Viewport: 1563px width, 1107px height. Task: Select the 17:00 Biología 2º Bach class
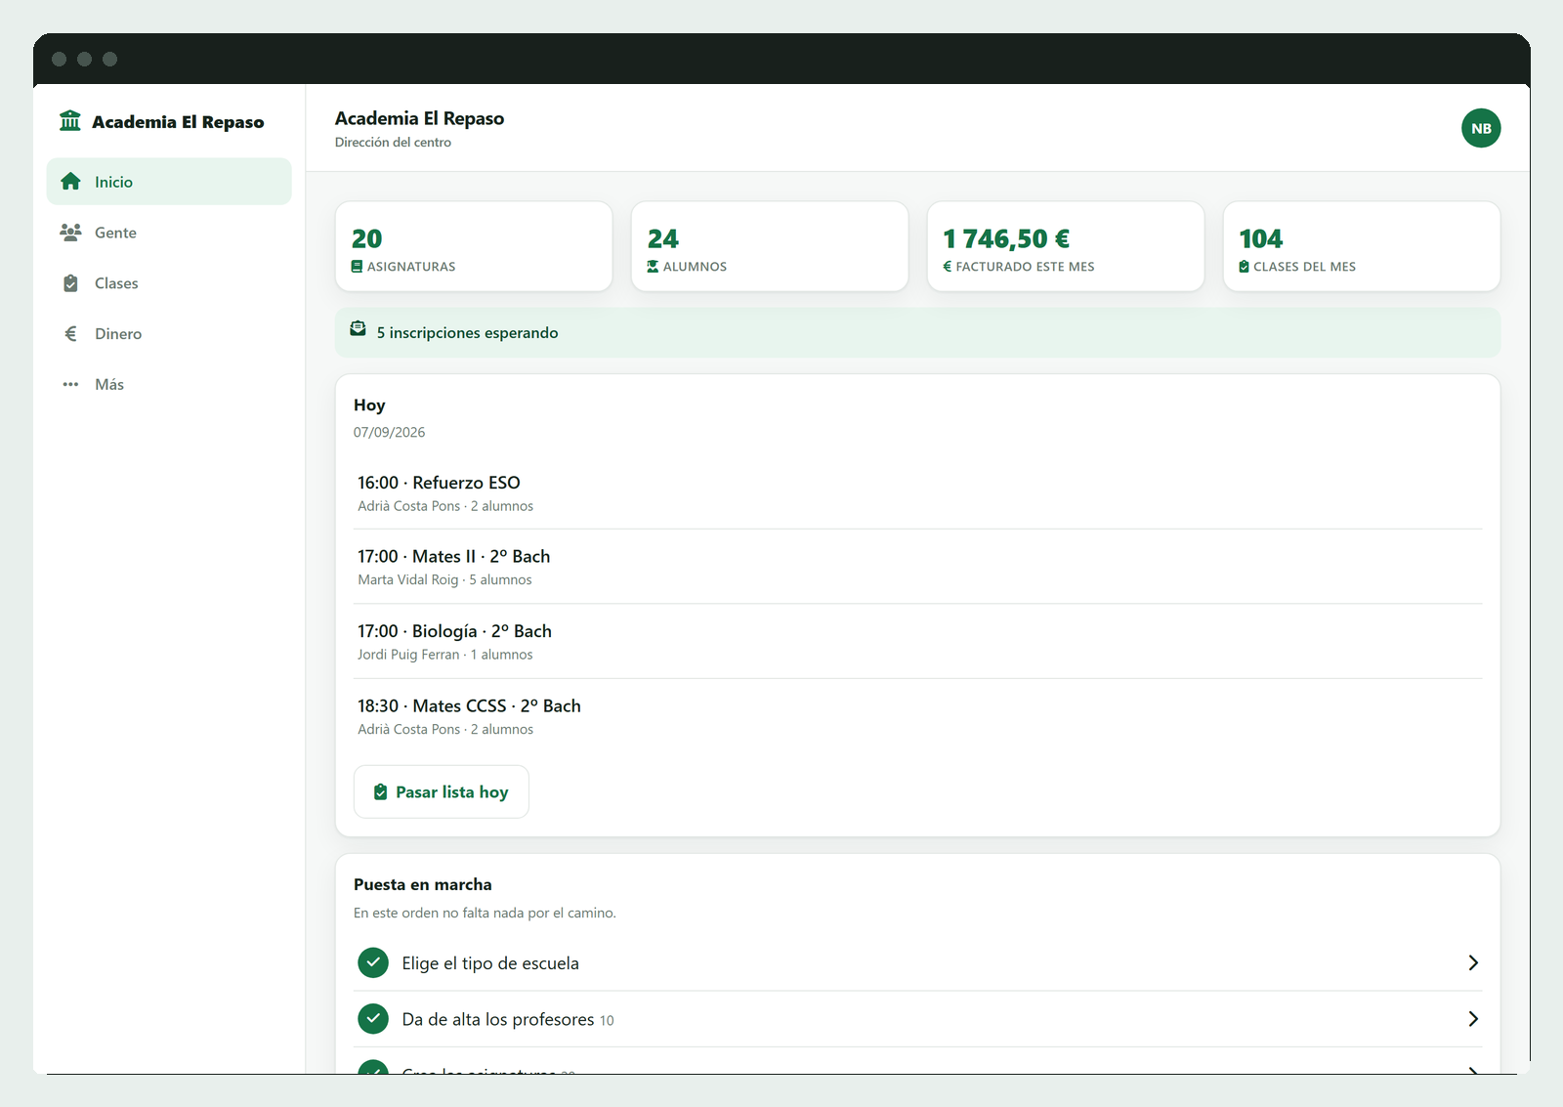[918, 642]
